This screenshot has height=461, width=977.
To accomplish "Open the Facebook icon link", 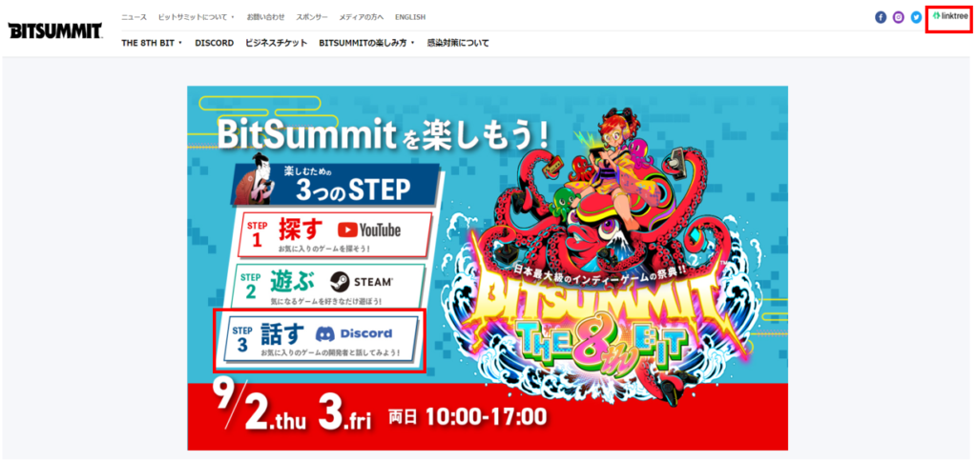I will (x=881, y=17).
